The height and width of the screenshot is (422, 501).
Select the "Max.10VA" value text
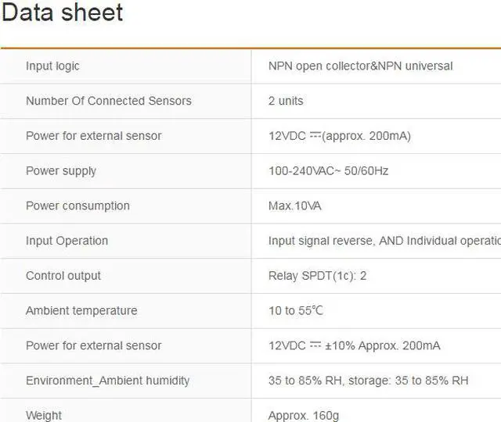(294, 206)
